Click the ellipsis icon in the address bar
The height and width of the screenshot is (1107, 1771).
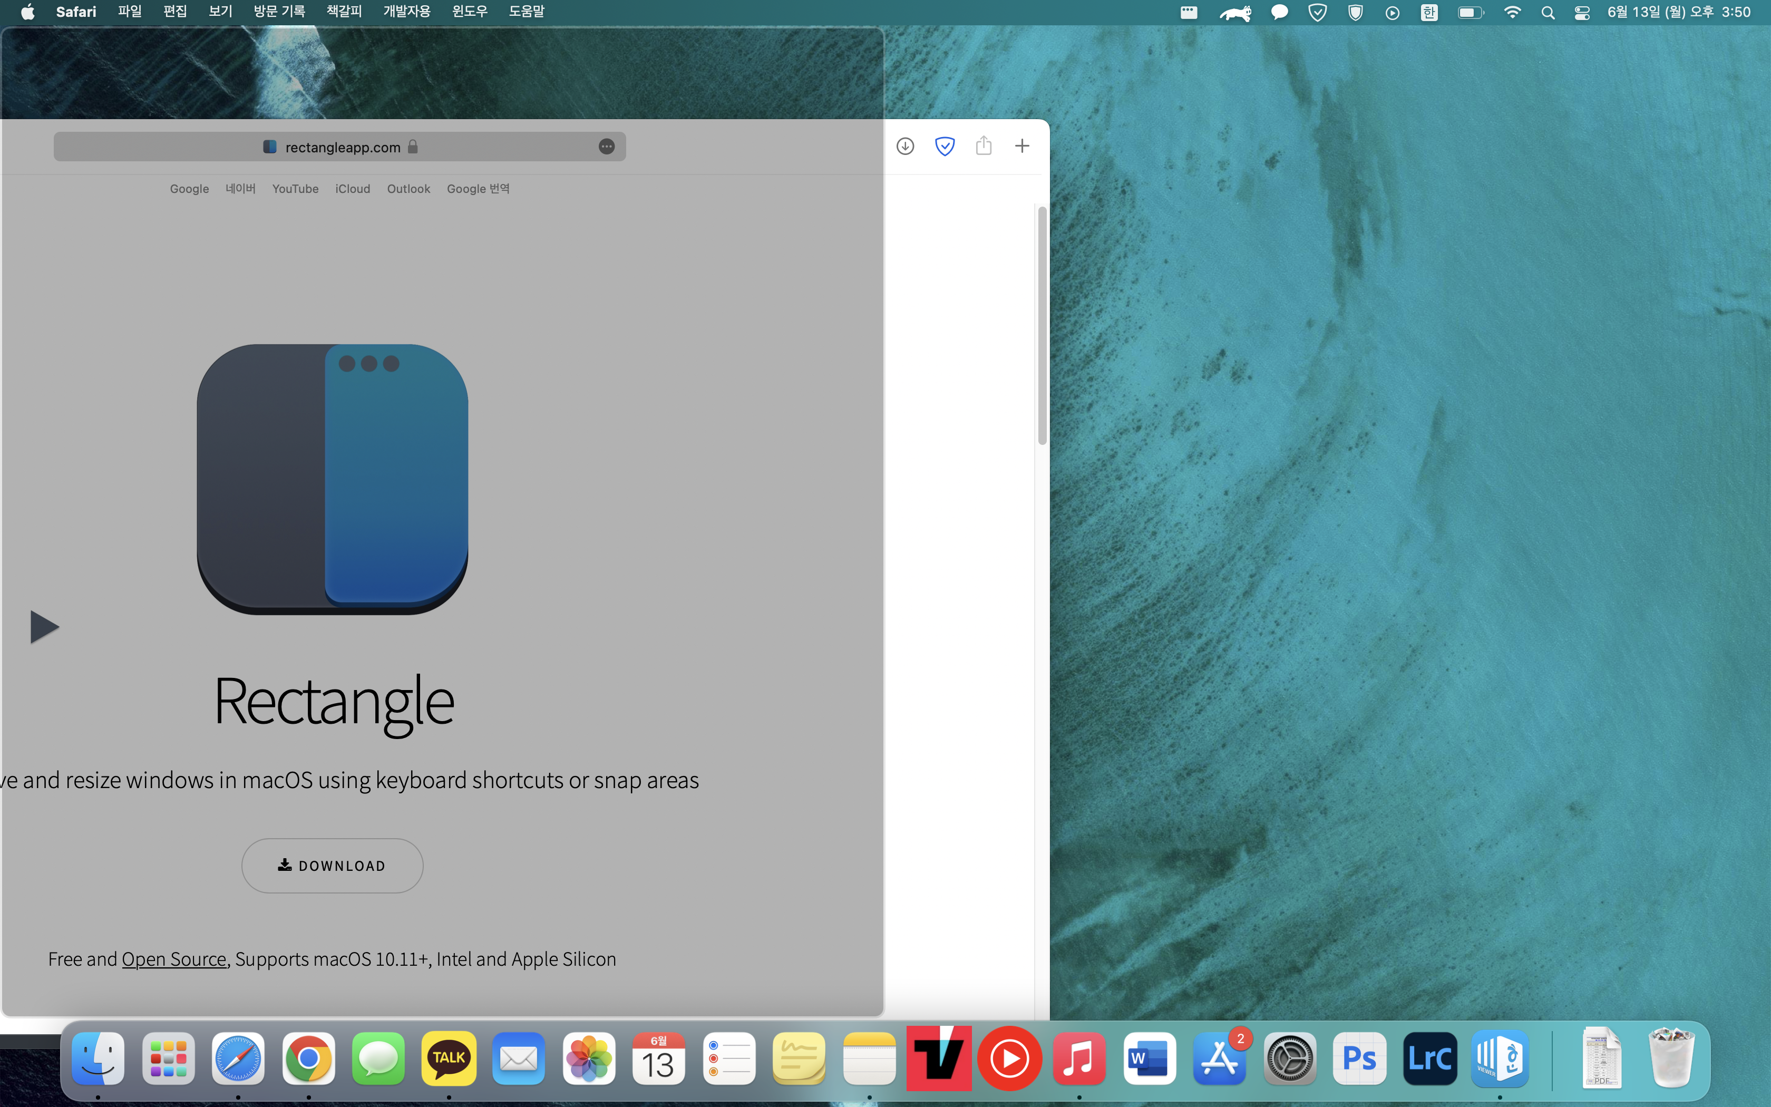(607, 147)
